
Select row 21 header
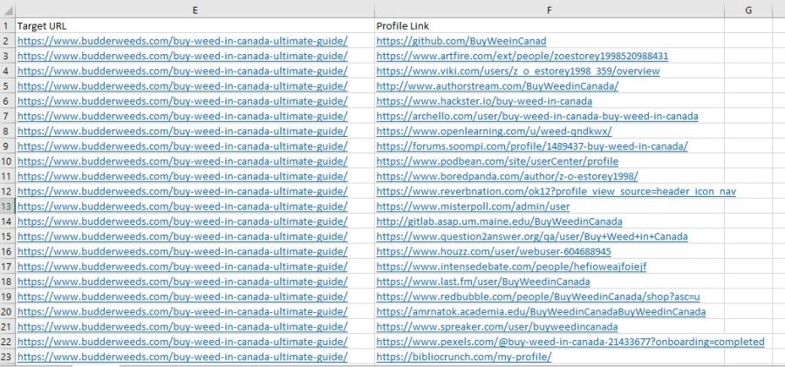[x=8, y=326]
